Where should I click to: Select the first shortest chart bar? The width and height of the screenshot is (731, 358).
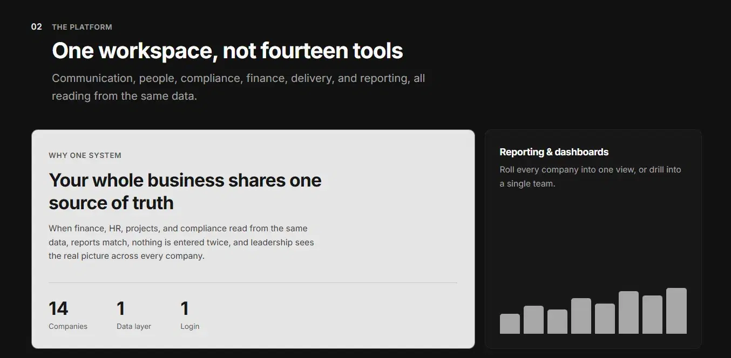tap(510, 323)
